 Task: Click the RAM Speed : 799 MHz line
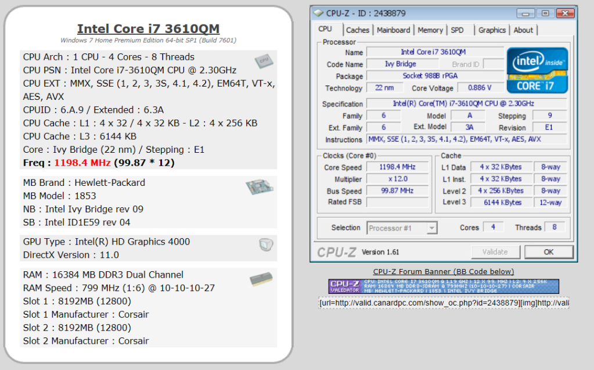pyautogui.click(x=118, y=288)
